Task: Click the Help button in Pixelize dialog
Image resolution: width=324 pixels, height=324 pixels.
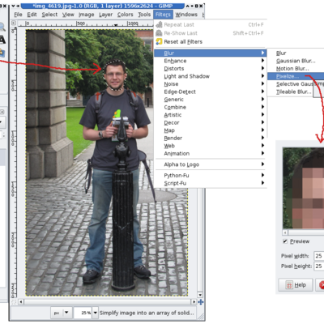Action: coord(296,285)
